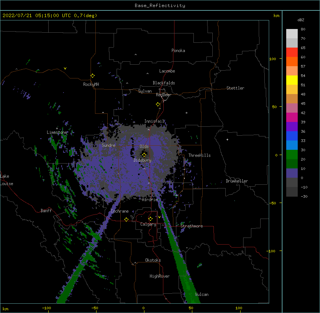This screenshot has height=313, width=320.
Task: Click the white-to-grey 80 dBZ legend swatch
Action: [292, 34]
